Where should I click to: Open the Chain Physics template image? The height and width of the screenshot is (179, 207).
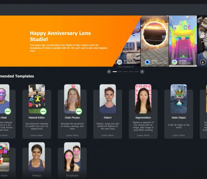coord(72,99)
